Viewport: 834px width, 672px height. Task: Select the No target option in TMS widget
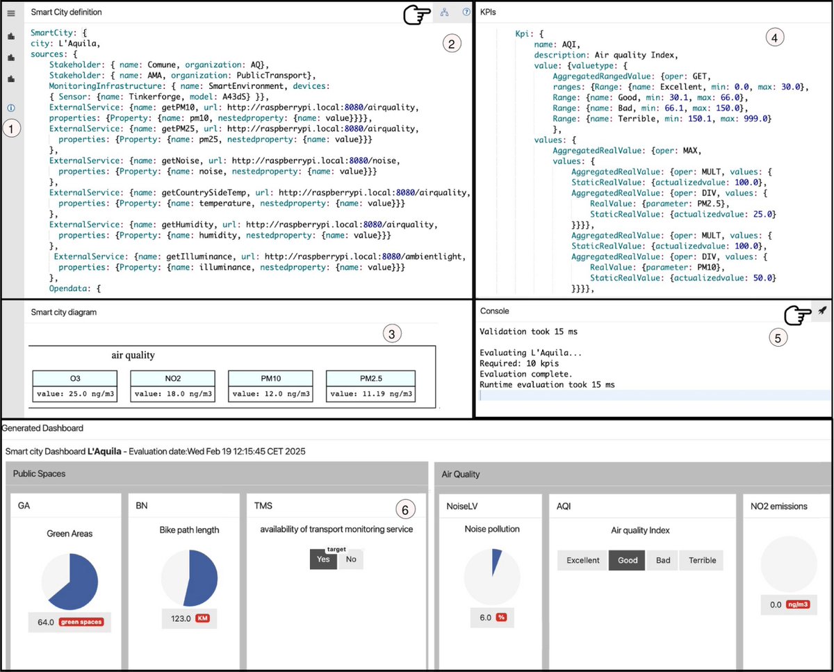click(350, 559)
